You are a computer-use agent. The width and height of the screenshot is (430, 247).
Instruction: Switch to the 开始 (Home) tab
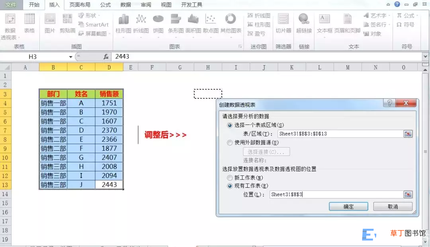[x=34, y=5]
